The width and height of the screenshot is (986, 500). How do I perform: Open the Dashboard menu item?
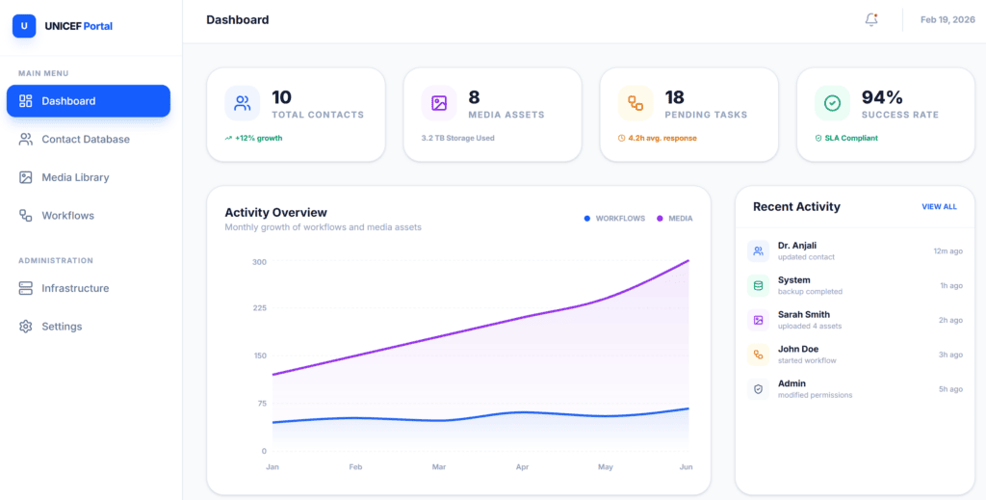(89, 101)
